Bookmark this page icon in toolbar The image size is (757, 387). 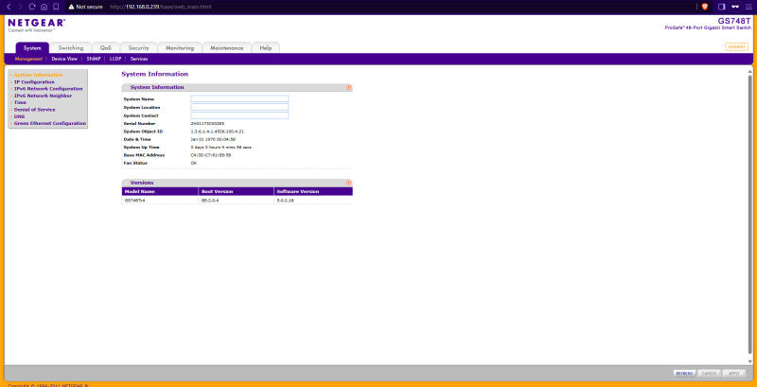tap(56, 7)
